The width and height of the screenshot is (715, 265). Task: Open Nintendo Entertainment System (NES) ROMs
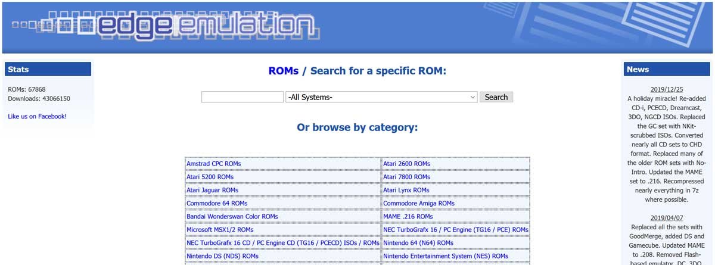446,256
